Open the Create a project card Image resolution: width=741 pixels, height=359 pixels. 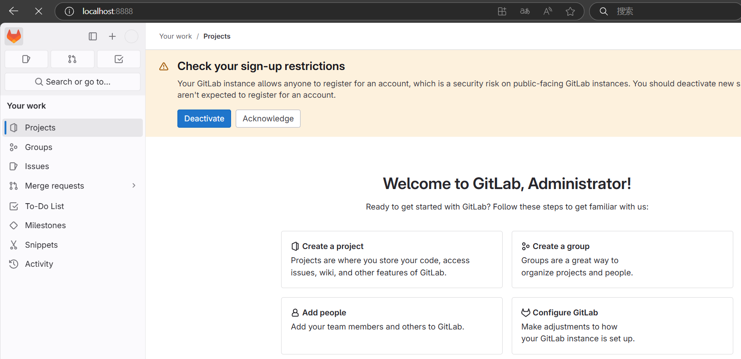(392, 259)
